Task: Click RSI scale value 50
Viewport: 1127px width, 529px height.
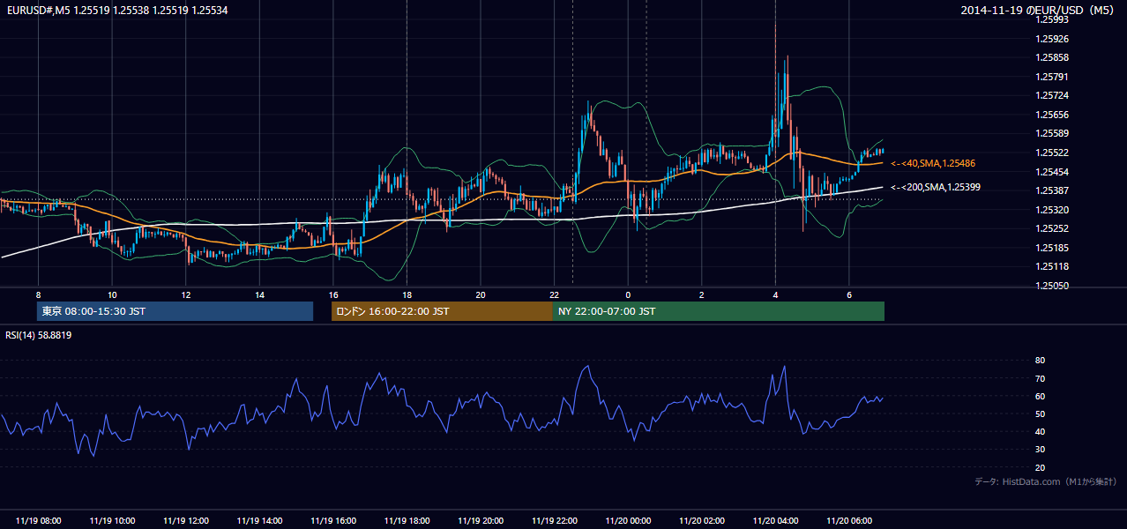Action: (x=1040, y=414)
